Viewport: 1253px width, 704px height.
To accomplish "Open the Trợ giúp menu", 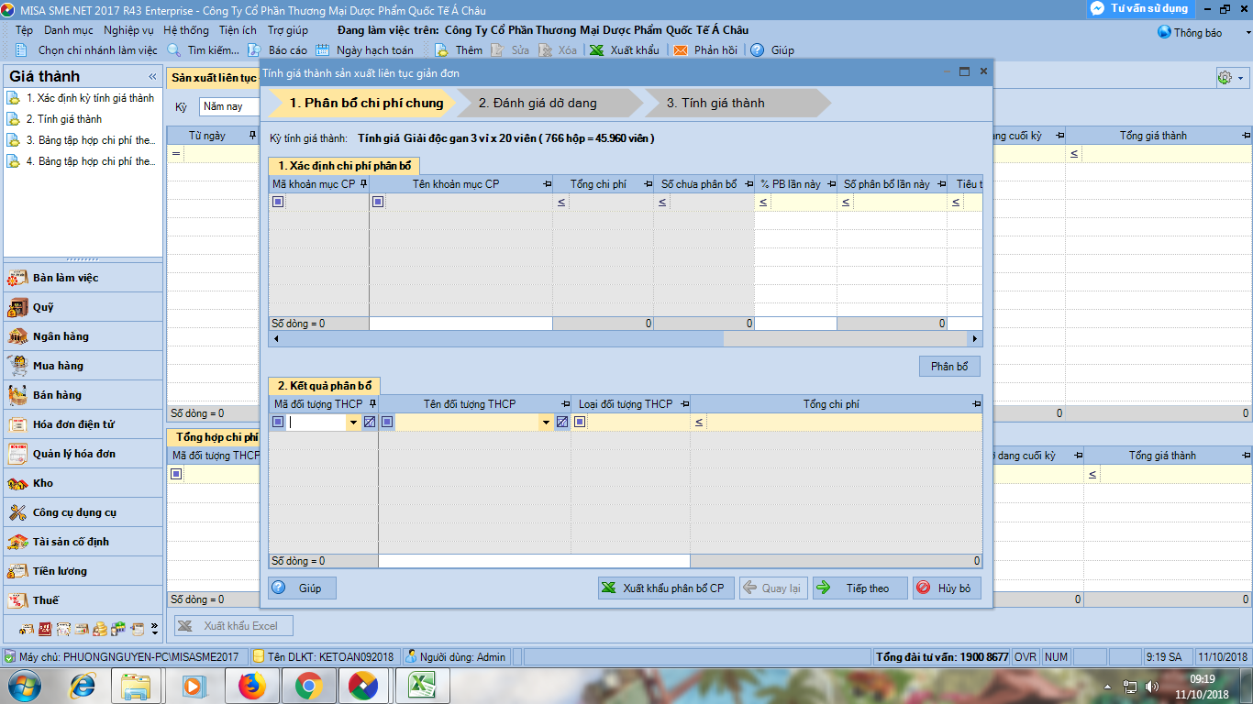I will coord(288,30).
